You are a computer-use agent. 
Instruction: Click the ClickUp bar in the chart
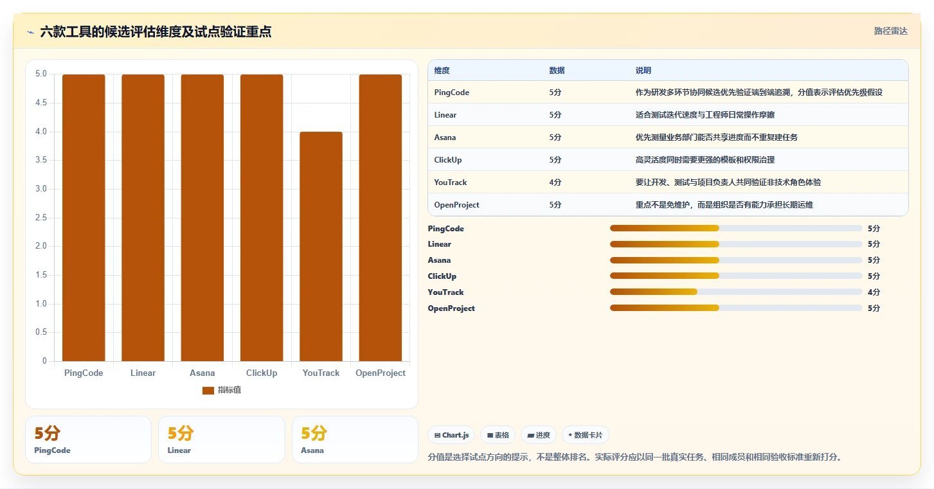(262, 218)
